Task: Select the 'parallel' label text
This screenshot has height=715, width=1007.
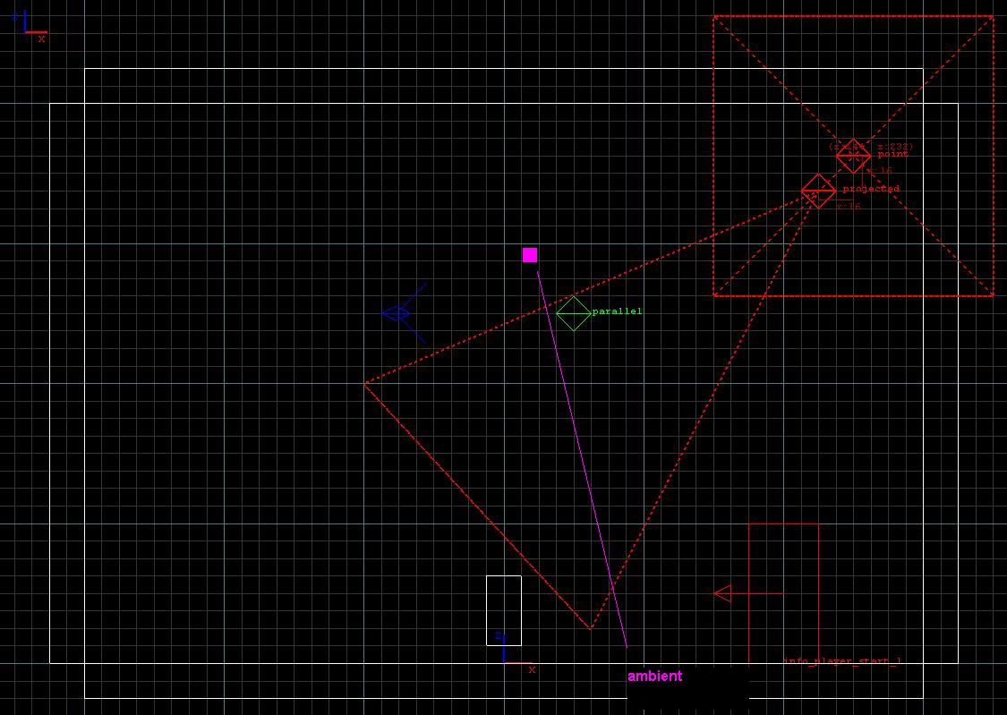Action: pyautogui.click(x=619, y=311)
